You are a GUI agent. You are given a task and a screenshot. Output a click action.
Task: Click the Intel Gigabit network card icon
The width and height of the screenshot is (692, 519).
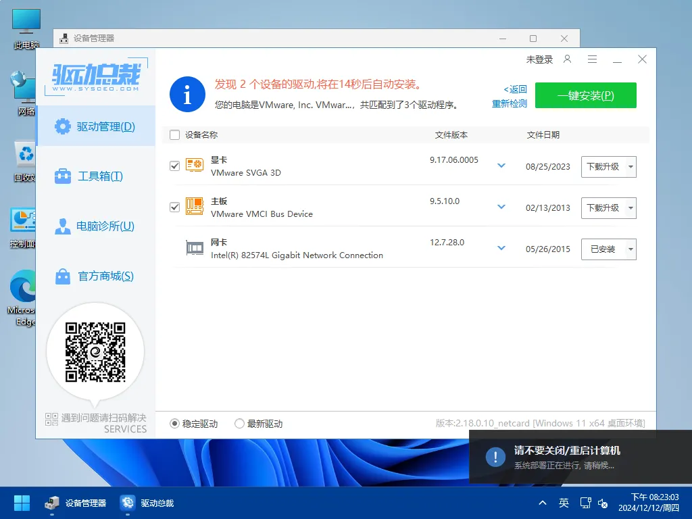click(194, 248)
